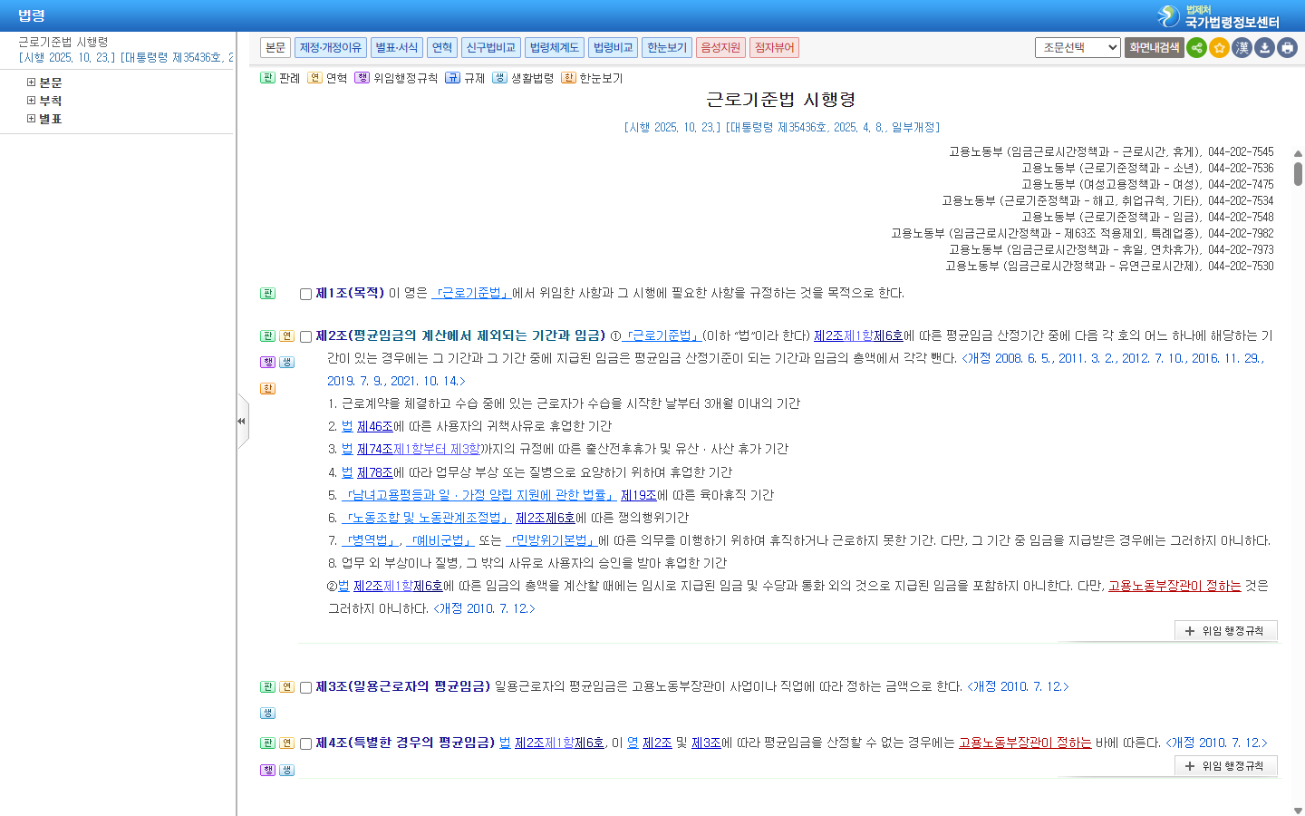
Task: Check the box for 제3조(일용근로자의 평균임금)
Action: [306, 687]
